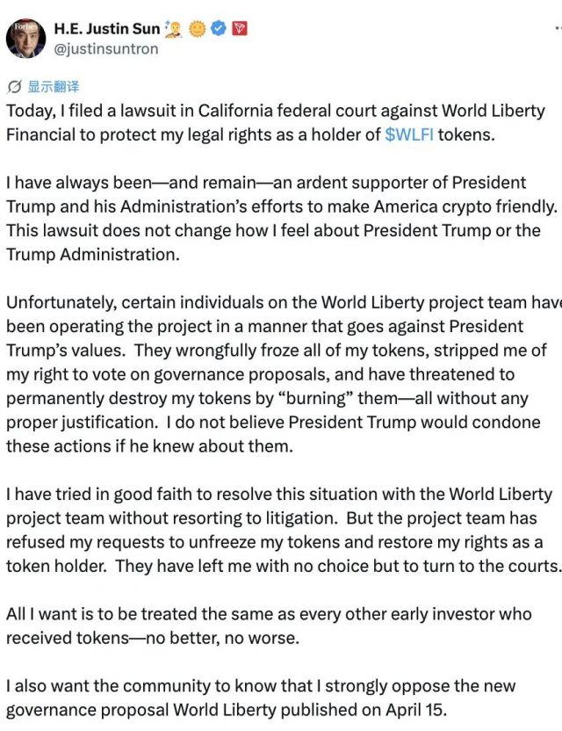This screenshot has width=562, height=731.
Task: Click the blue verified checkmark badge
Action: 219,29
